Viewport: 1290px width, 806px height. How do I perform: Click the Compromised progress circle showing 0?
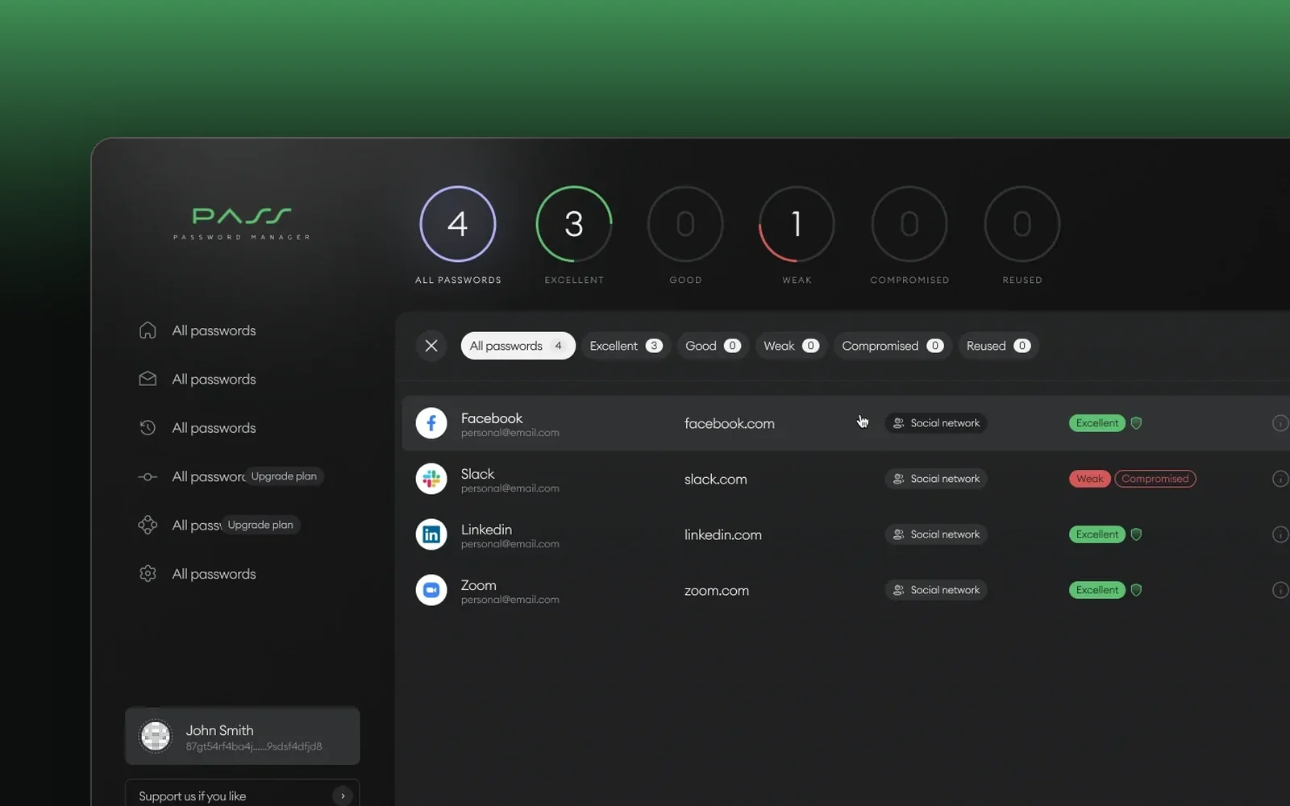tap(909, 224)
